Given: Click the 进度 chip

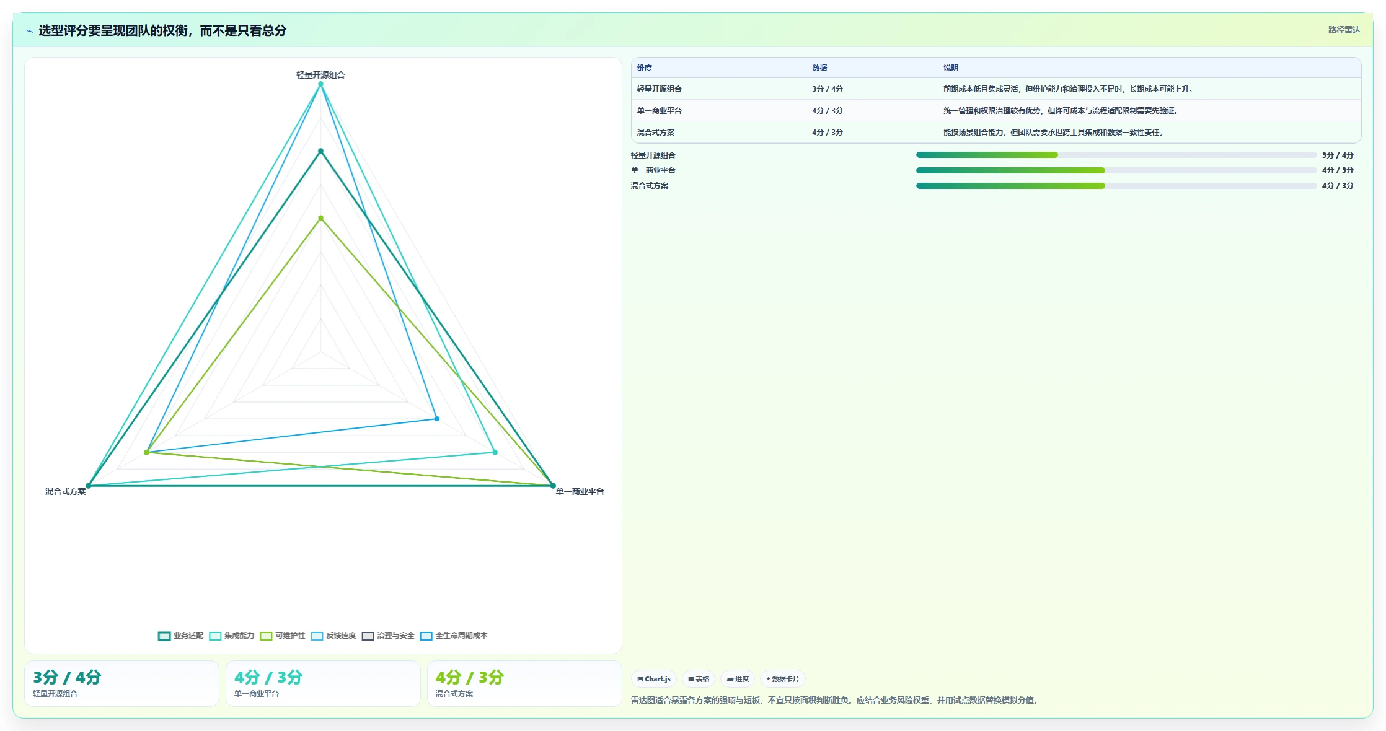Looking at the screenshot, I should point(738,679).
